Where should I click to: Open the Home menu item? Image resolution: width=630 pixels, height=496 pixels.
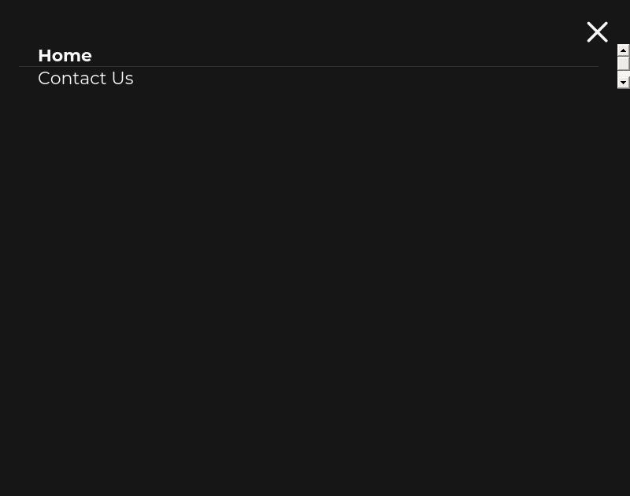pyautogui.click(x=65, y=55)
